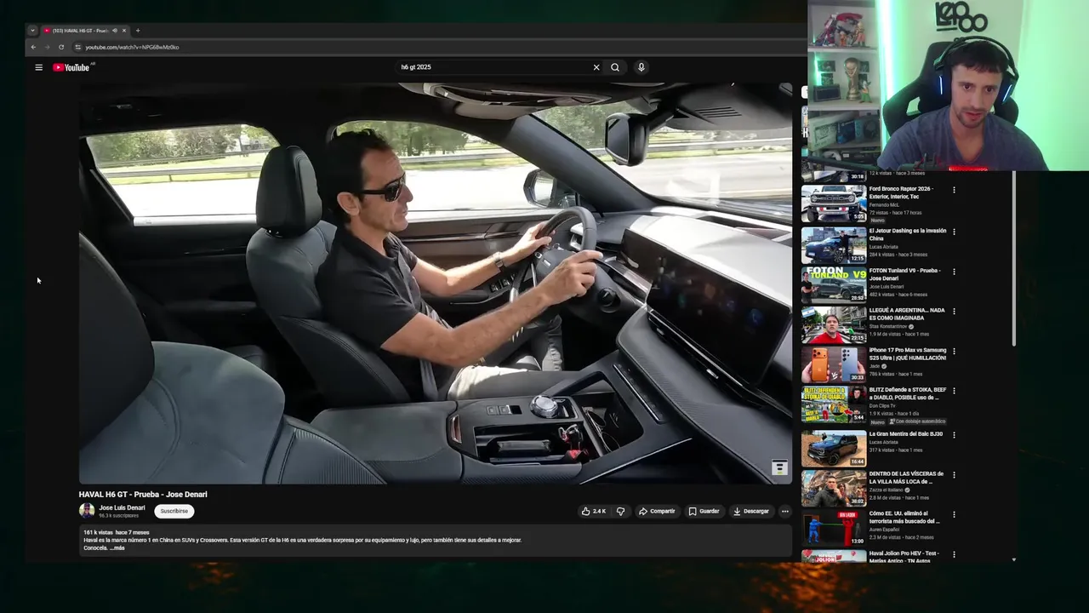Open BLITZ Defiende a STOIKA video thumbnail
1089x613 pixels.
point(834,404)
